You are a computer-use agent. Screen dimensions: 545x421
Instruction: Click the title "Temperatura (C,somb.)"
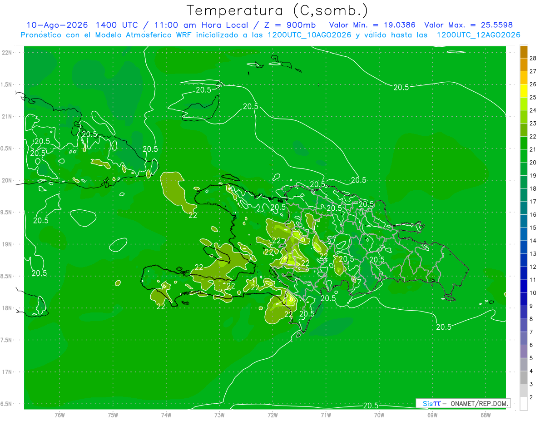click(x=277, y=10)
